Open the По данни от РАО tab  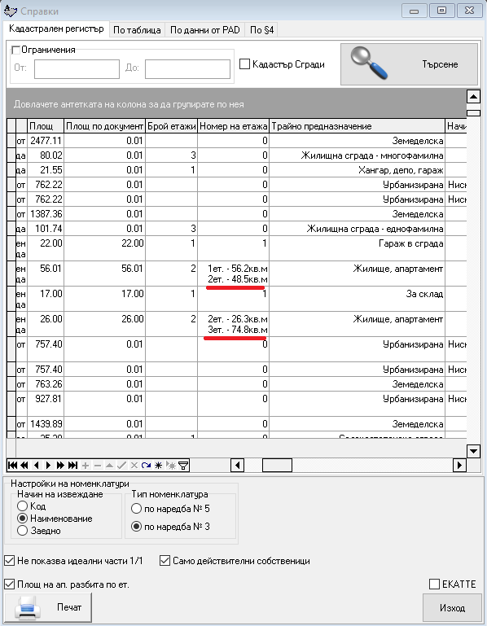(205, 30)
